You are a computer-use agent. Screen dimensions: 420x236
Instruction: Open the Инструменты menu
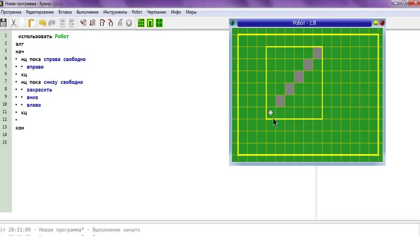click(115, 12)
